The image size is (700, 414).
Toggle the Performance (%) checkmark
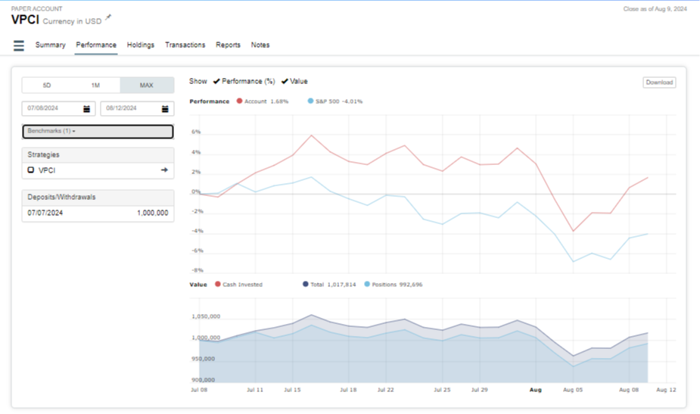click(216, 81)
